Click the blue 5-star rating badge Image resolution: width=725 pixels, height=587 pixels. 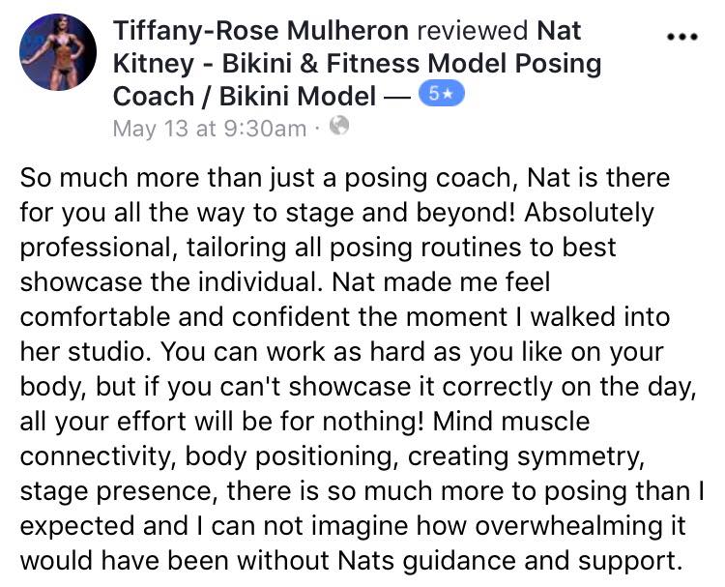(x=441, y=95)
